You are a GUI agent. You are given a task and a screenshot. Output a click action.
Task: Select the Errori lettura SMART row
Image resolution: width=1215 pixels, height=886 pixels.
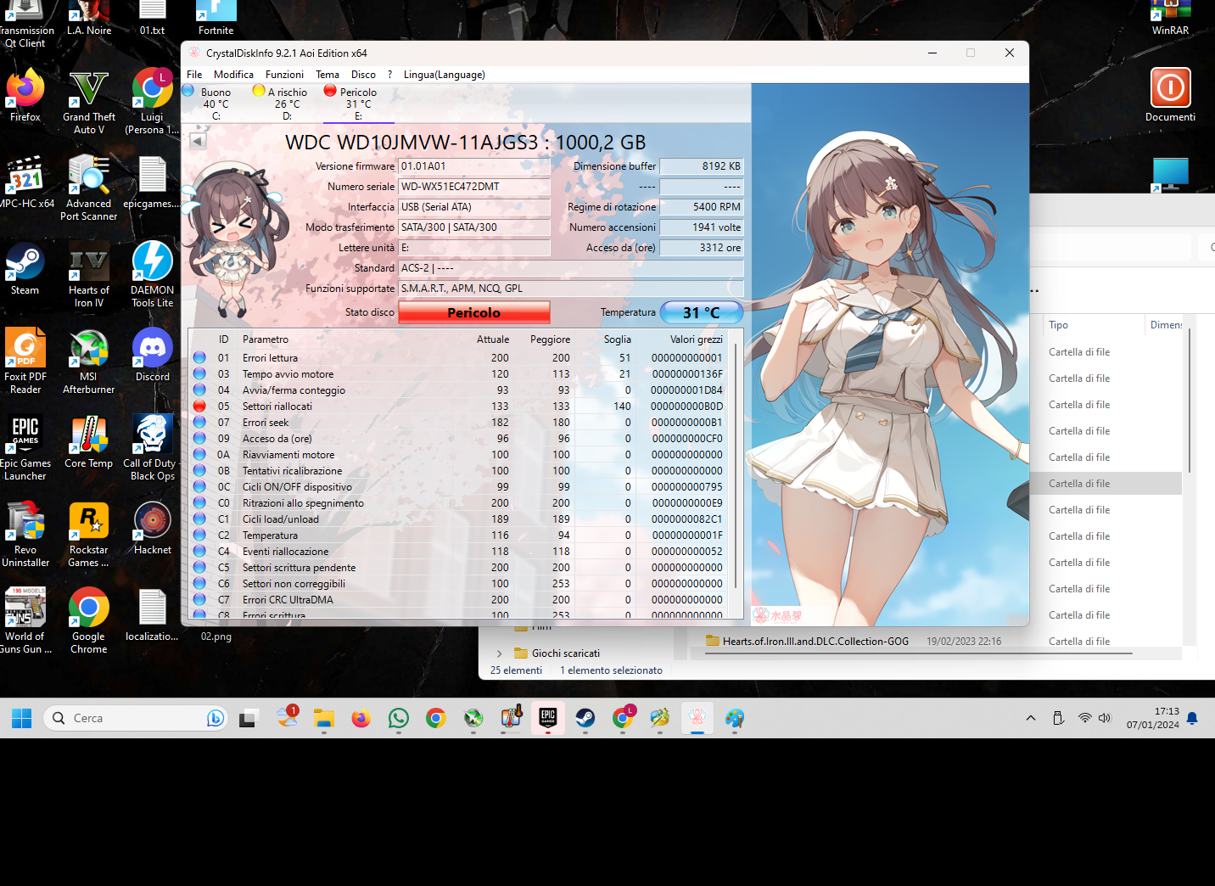point(459,358)
